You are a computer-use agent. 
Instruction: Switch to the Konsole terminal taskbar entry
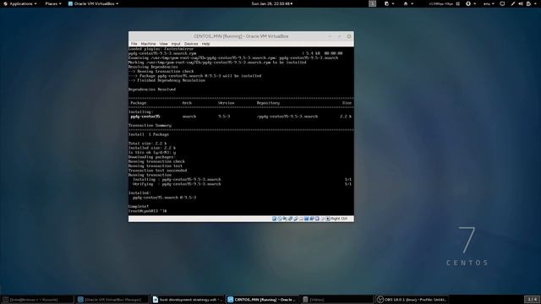(x=37, y=300)
